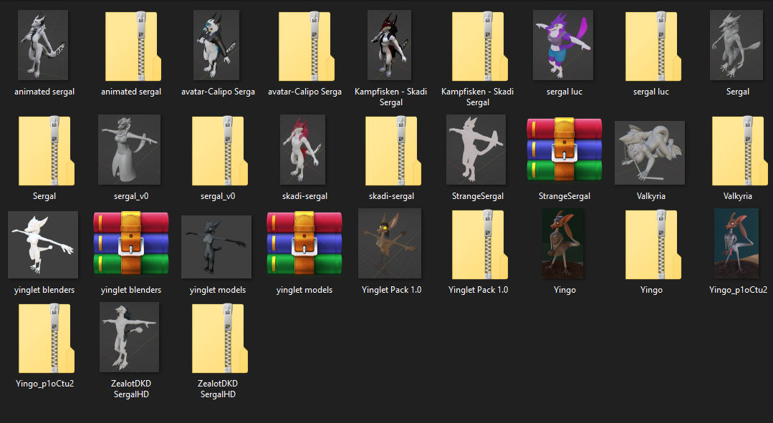The image size is (773, 423).
Task: Click 'yinglet blenders' name under the WinRAR icon
Action: [131, 290]
